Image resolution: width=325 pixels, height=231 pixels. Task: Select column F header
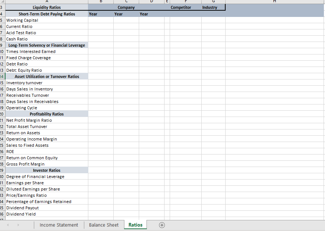point(186,2)
